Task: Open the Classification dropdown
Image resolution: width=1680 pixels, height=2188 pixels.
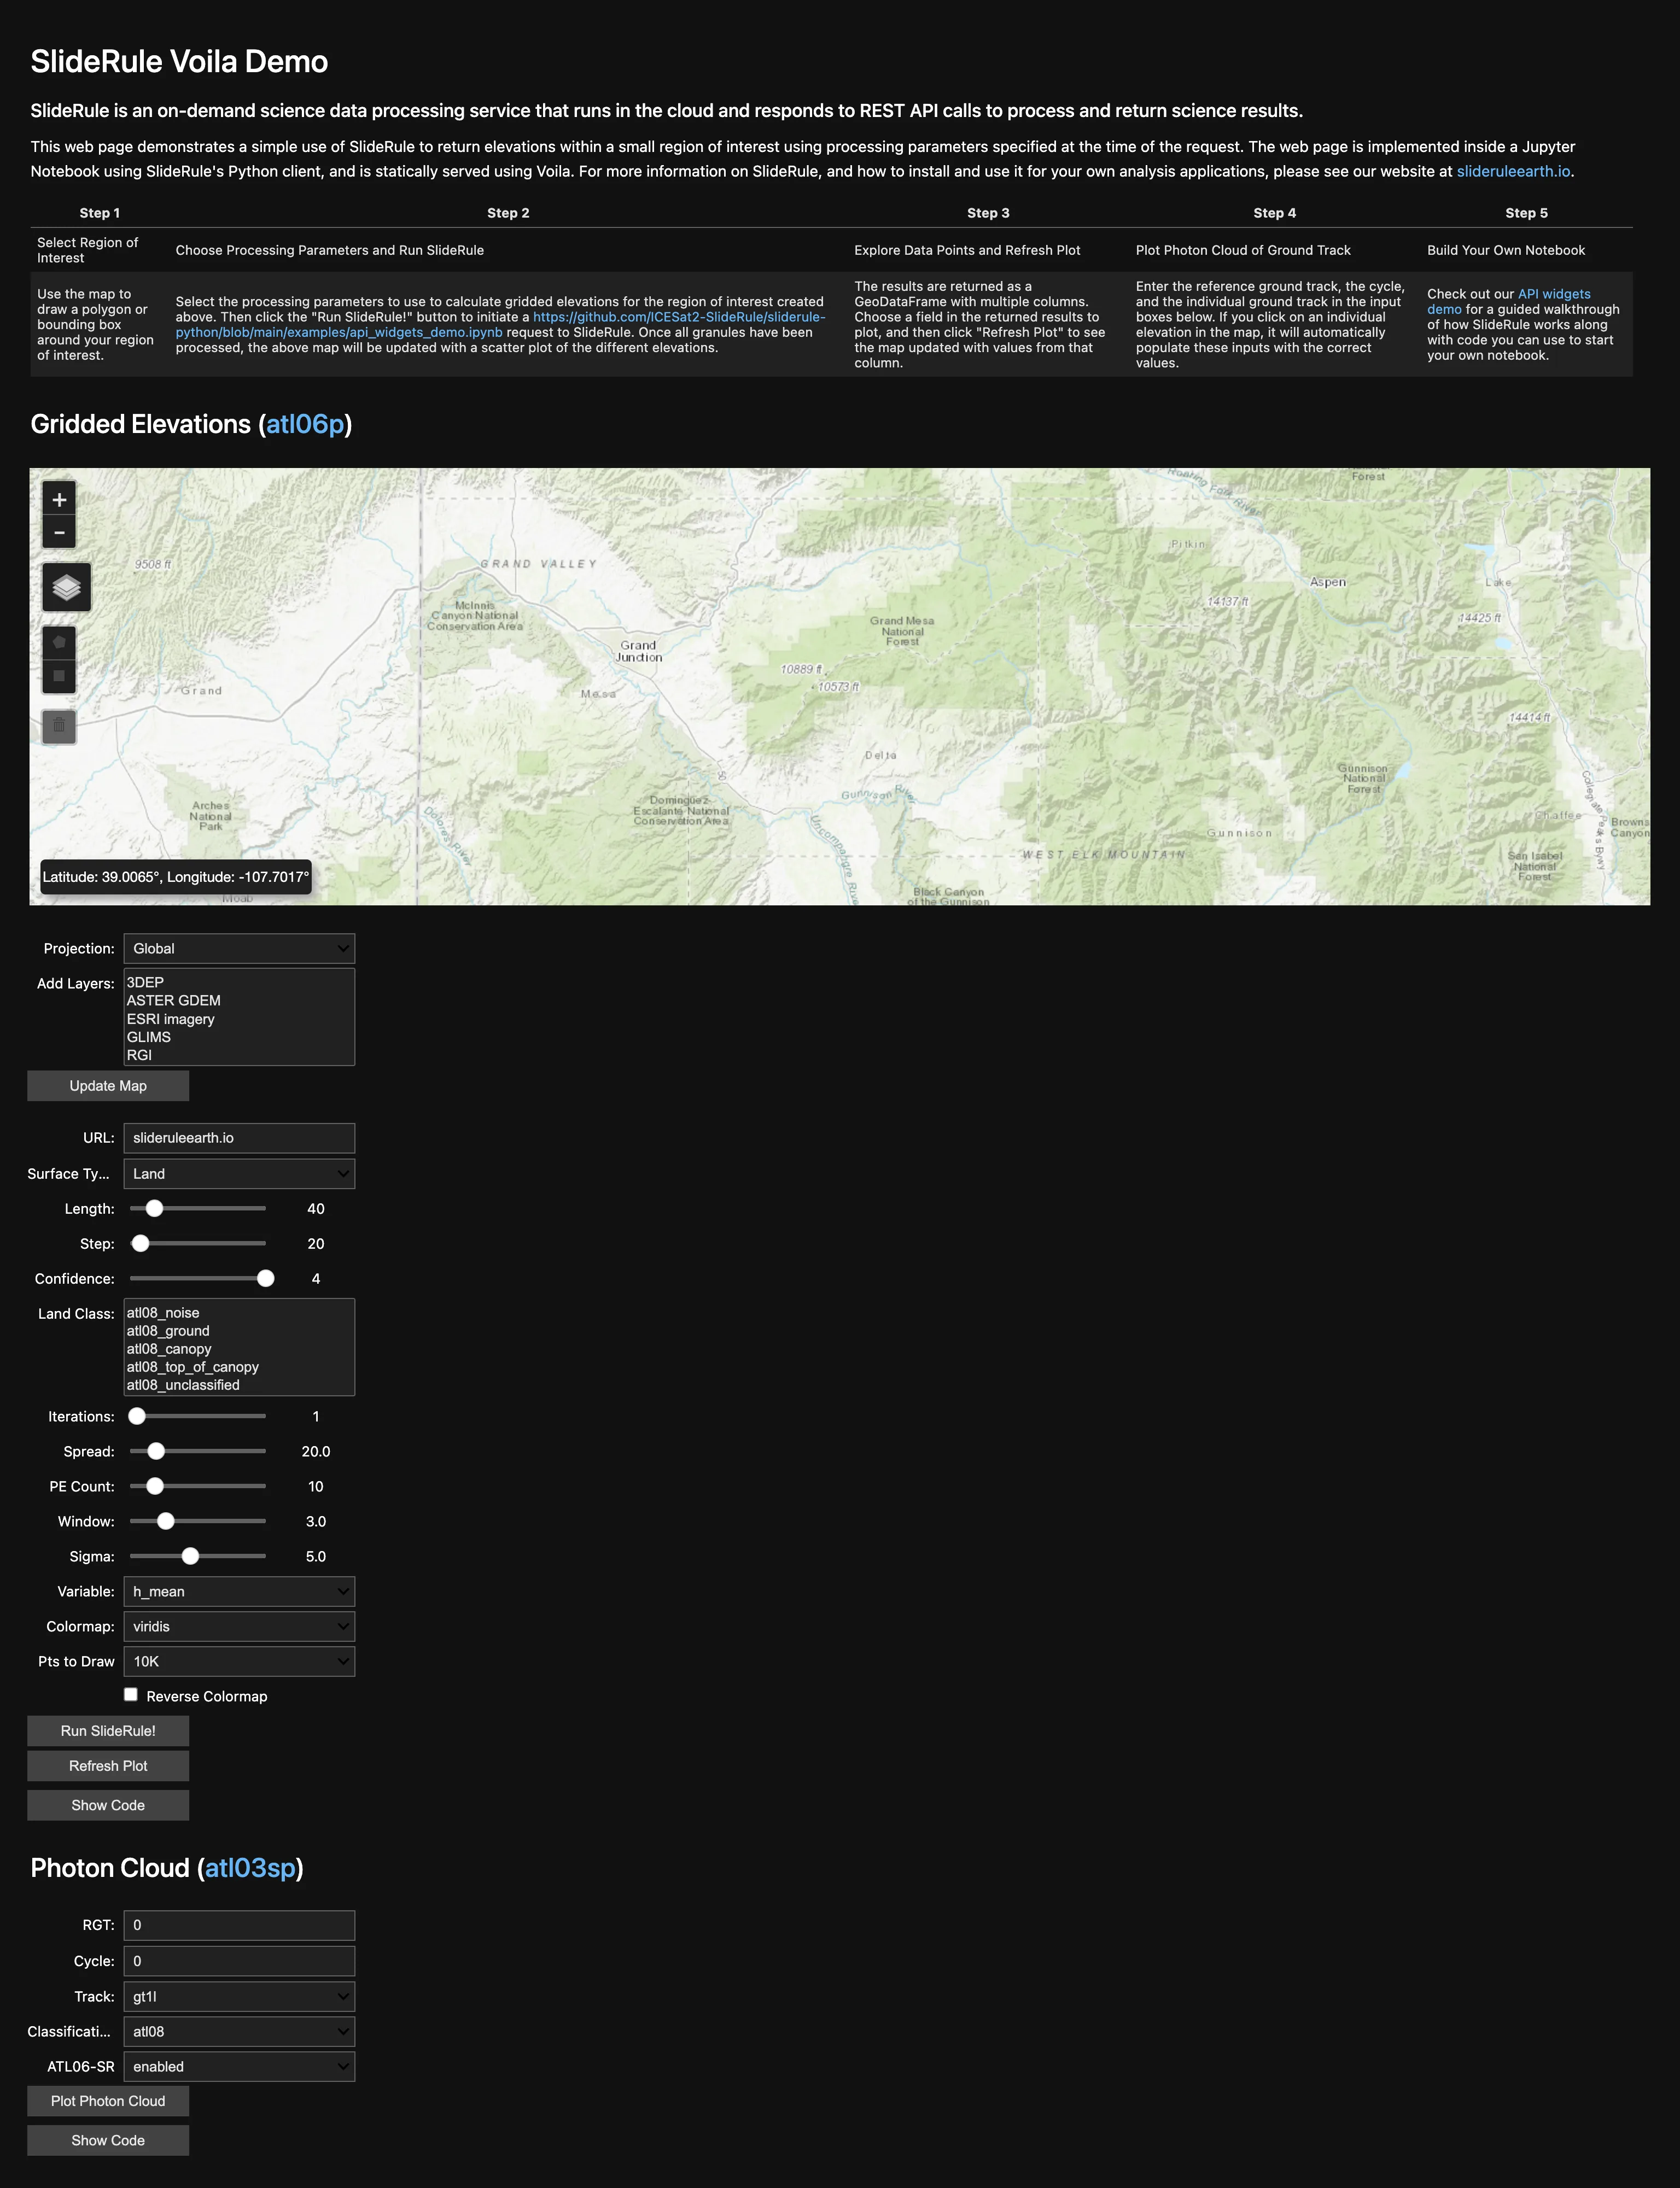Action: pos(239,2031)
